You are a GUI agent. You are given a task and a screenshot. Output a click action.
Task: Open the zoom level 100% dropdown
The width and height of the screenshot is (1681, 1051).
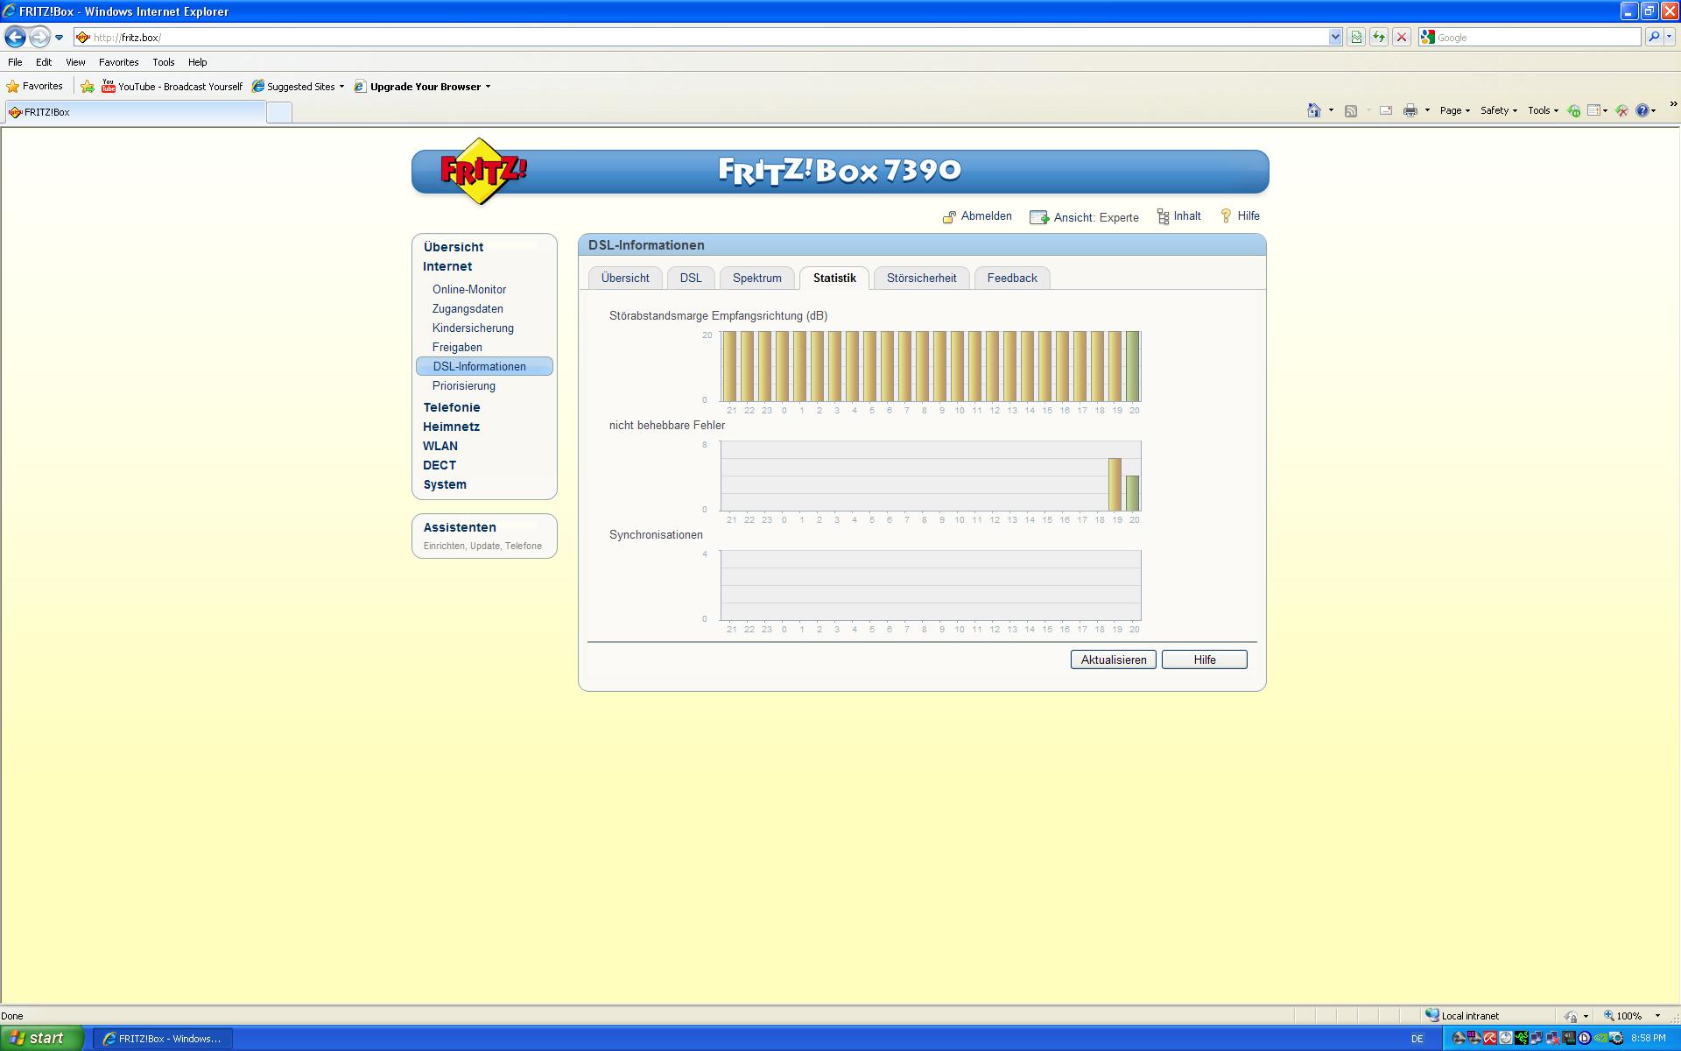[1657, 1016]
